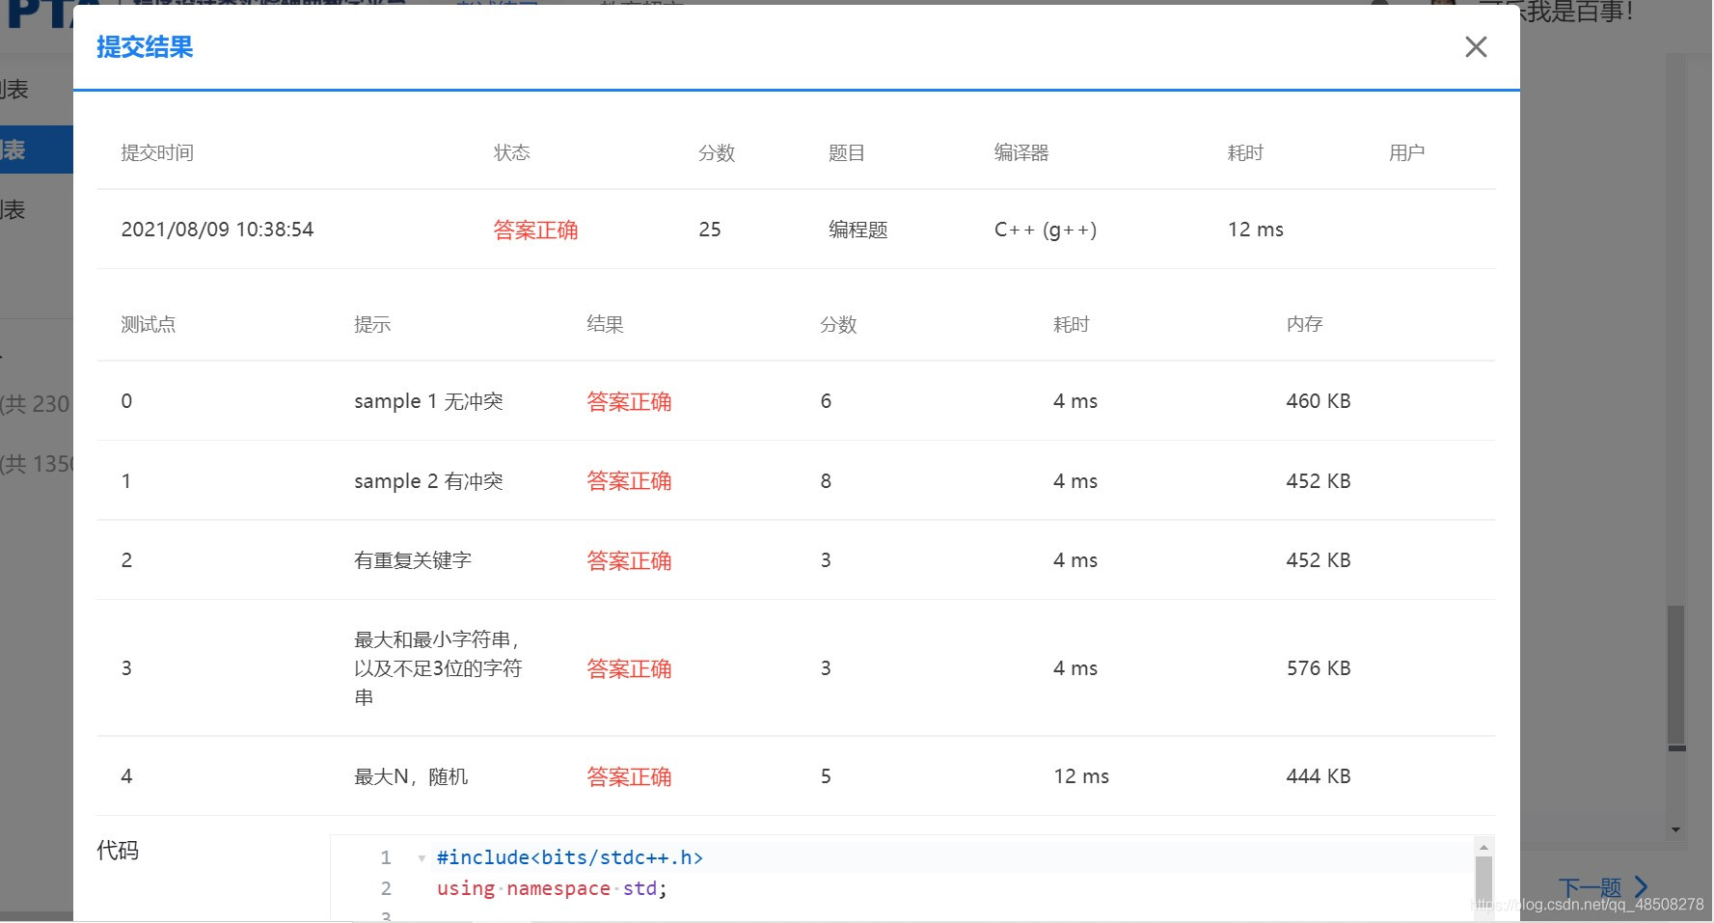The image size is (1714, 923).
Task: Click code line '#include<bits/stdc++.h>'
Action: (x=570, y=857)
